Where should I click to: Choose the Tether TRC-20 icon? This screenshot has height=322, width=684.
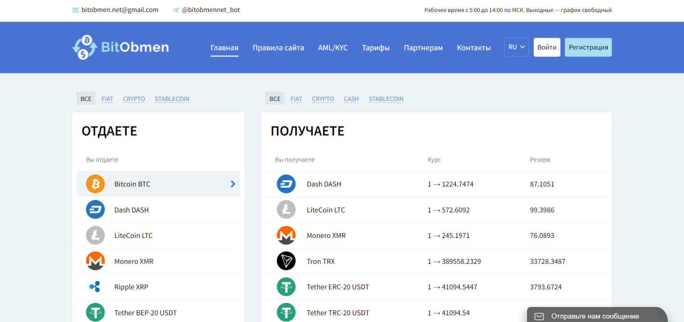(286, 313)
